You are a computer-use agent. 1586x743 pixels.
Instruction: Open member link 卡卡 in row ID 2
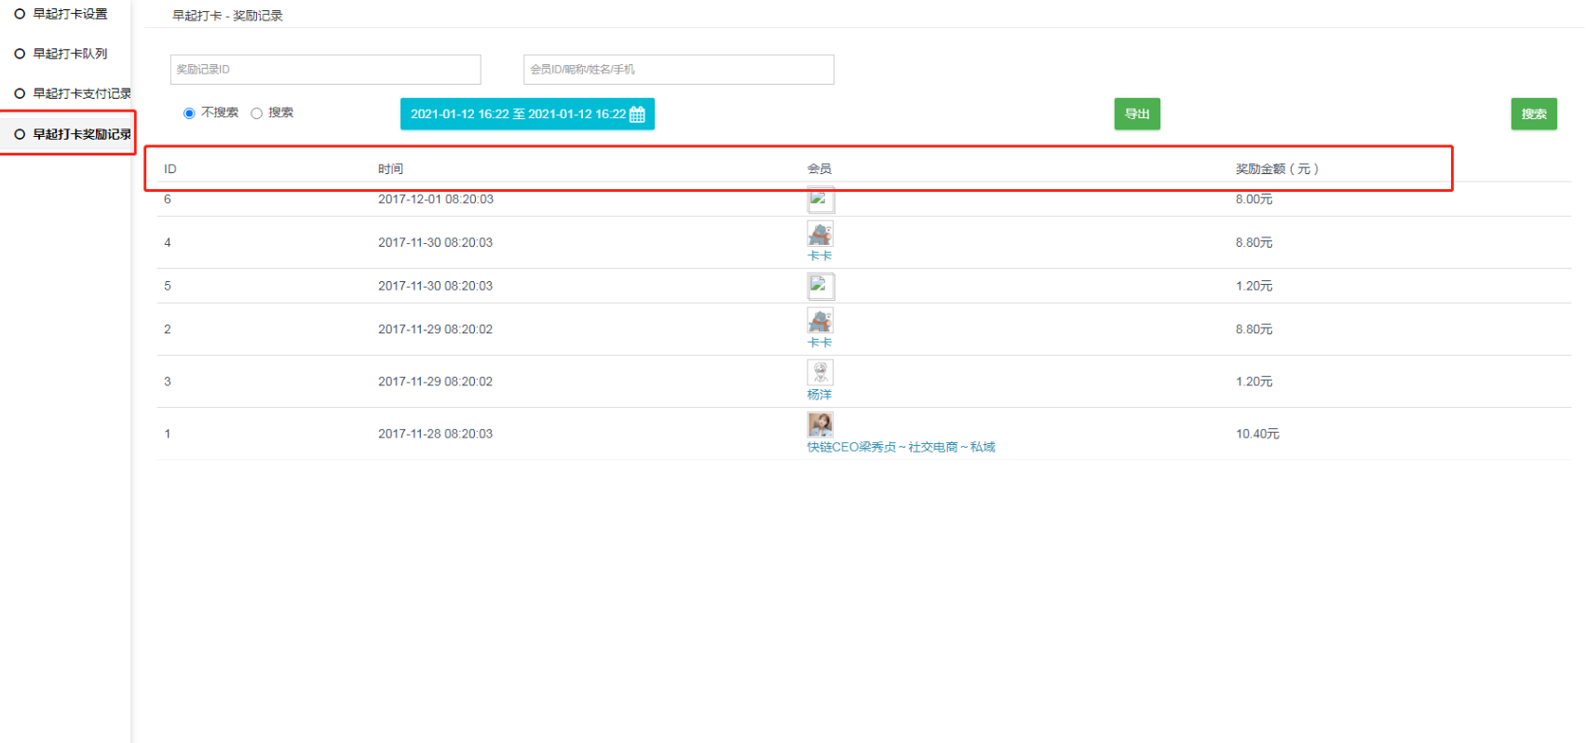pyautogui.click(x=820, y=343)
